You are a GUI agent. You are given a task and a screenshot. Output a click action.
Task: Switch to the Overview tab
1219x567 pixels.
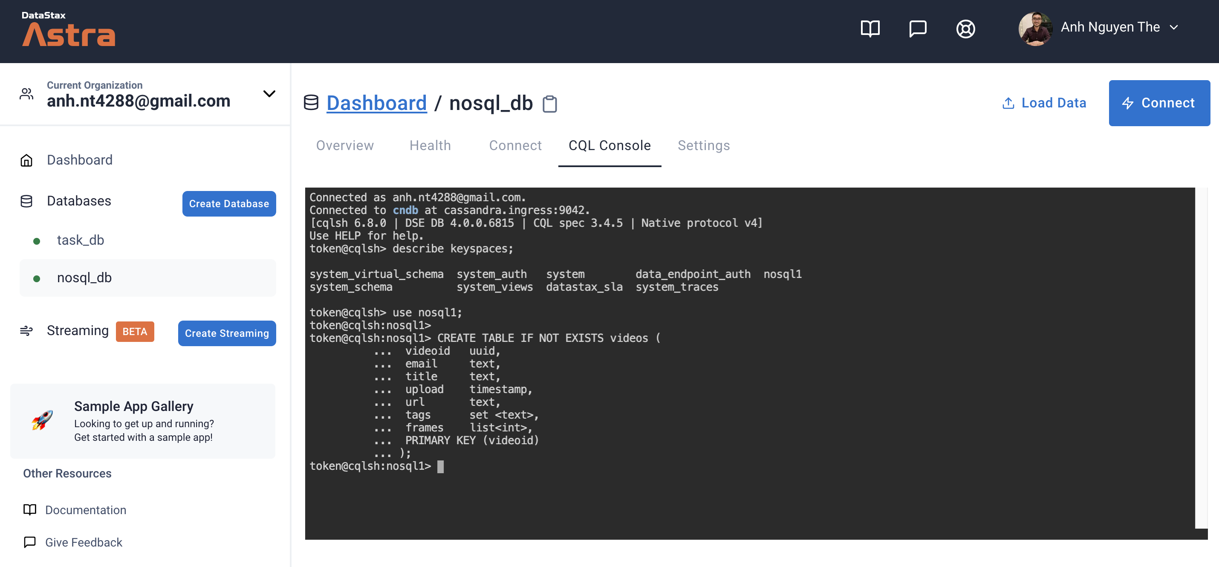click(x=344, y=145)
